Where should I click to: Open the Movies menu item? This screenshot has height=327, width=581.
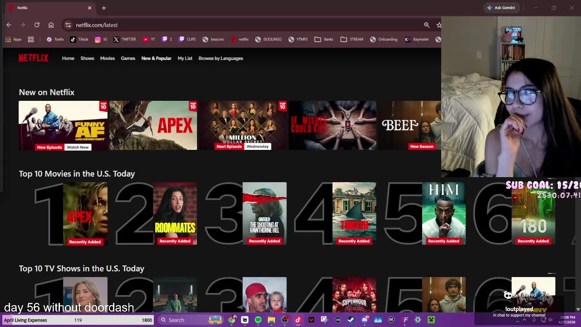pyautogui.click(x=107, y=58)
